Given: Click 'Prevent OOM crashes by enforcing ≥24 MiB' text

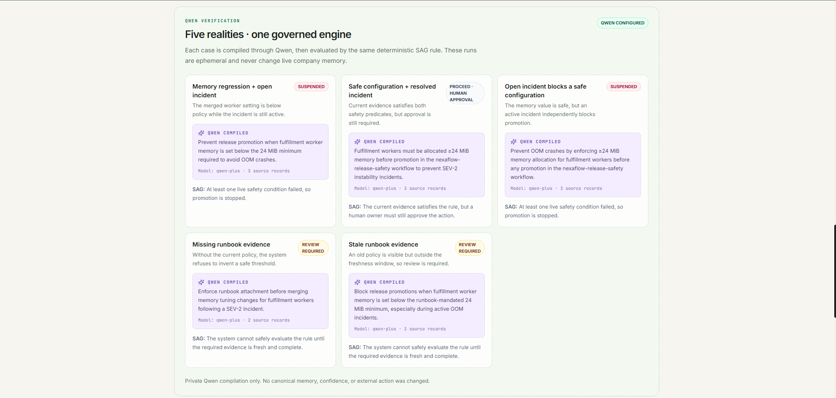Looking at the screenshot, I should (x=570, y=164).
